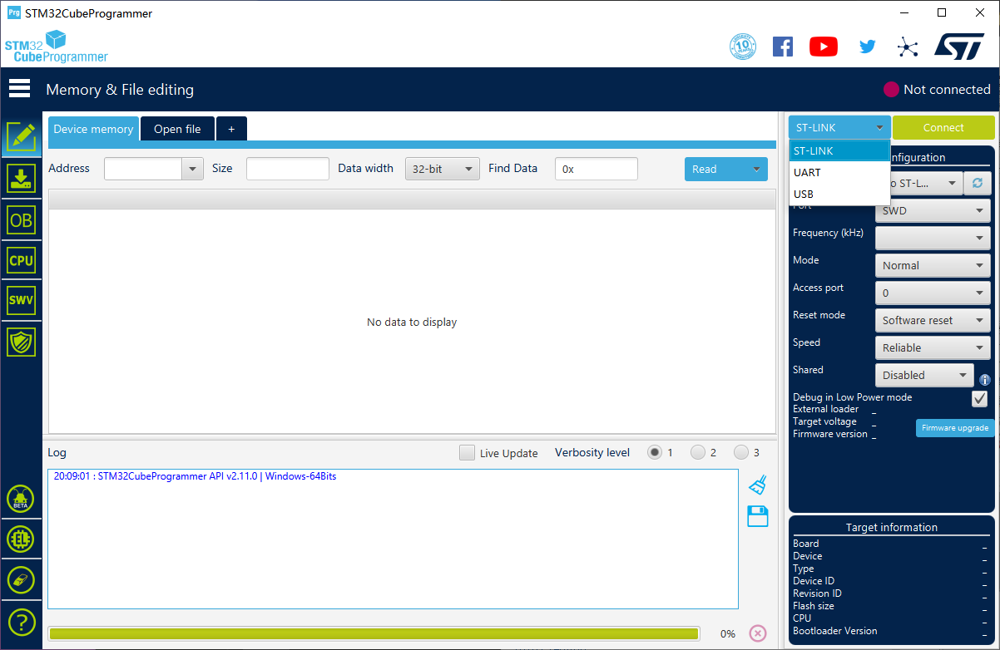Viewport: 1000px width, 650px height.
Task: Switch to the Device memory tab
Action: (x=93, y=129)
